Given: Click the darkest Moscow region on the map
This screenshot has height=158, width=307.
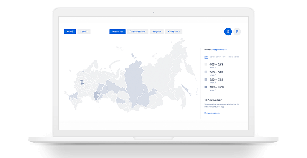Looking at the screenshot, I should click(x=82, y=82).
